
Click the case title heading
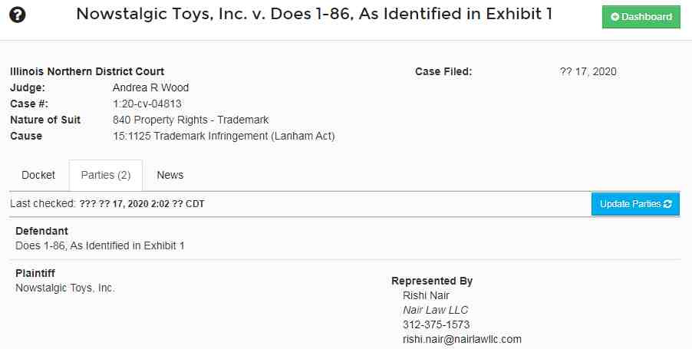(314, 14)
